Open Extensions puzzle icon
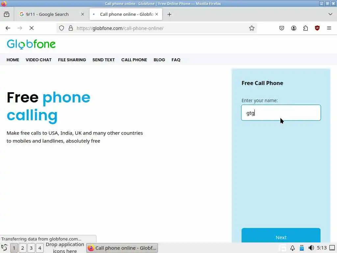 click(305, 28)
